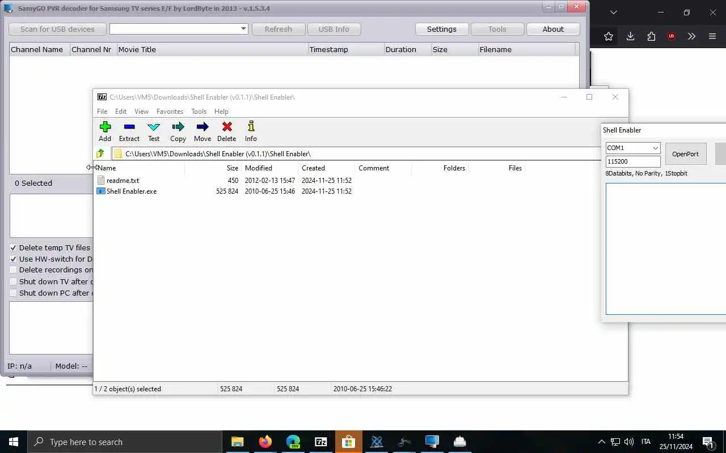Enable Shut down TV after checkbox
This screenshot has width=726, height=453.
point(13,281)
